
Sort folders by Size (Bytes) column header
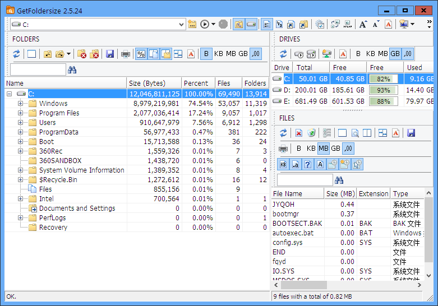pos(154,83)
